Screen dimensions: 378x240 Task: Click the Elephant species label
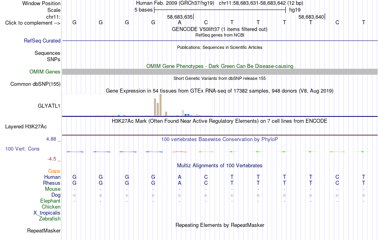(50, 201)
